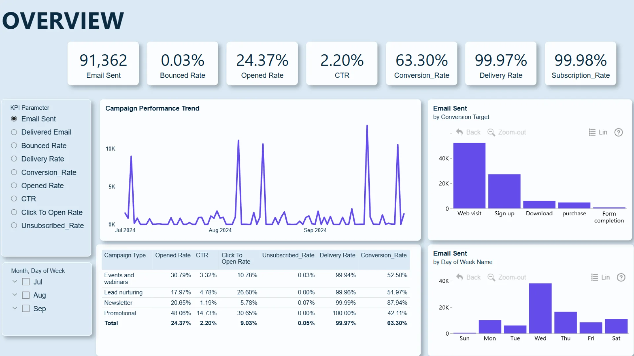Sort table by Campaign Type header

point(125,255)
